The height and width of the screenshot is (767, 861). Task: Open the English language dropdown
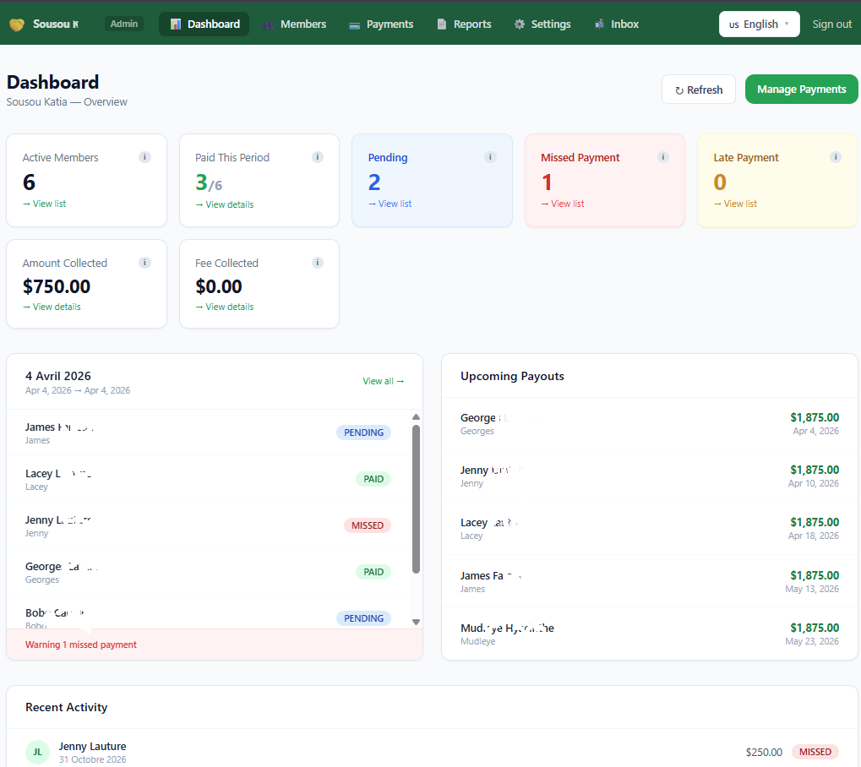759,24
